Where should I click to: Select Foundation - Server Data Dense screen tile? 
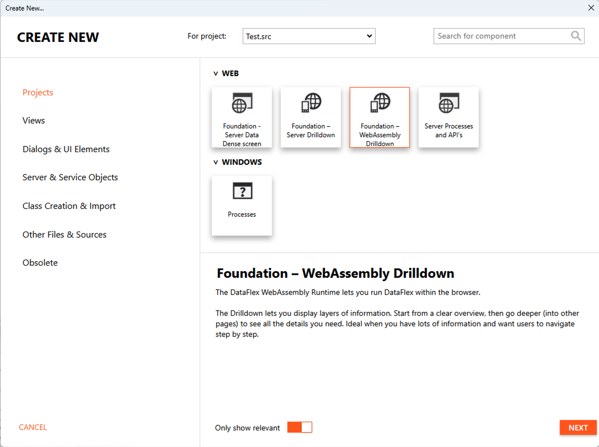coord(242,117)
